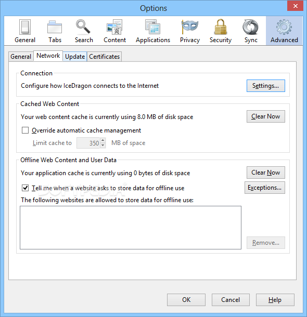Clear the cached web content now
The height and width of the screenshot is (317, 307).
pyautogui.click(x=266, y=116)
